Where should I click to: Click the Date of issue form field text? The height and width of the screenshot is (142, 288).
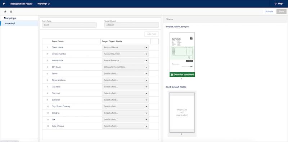(x=58, y=126)
